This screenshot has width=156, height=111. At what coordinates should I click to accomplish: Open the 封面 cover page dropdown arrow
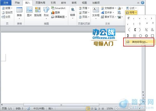tap(12, 8)
